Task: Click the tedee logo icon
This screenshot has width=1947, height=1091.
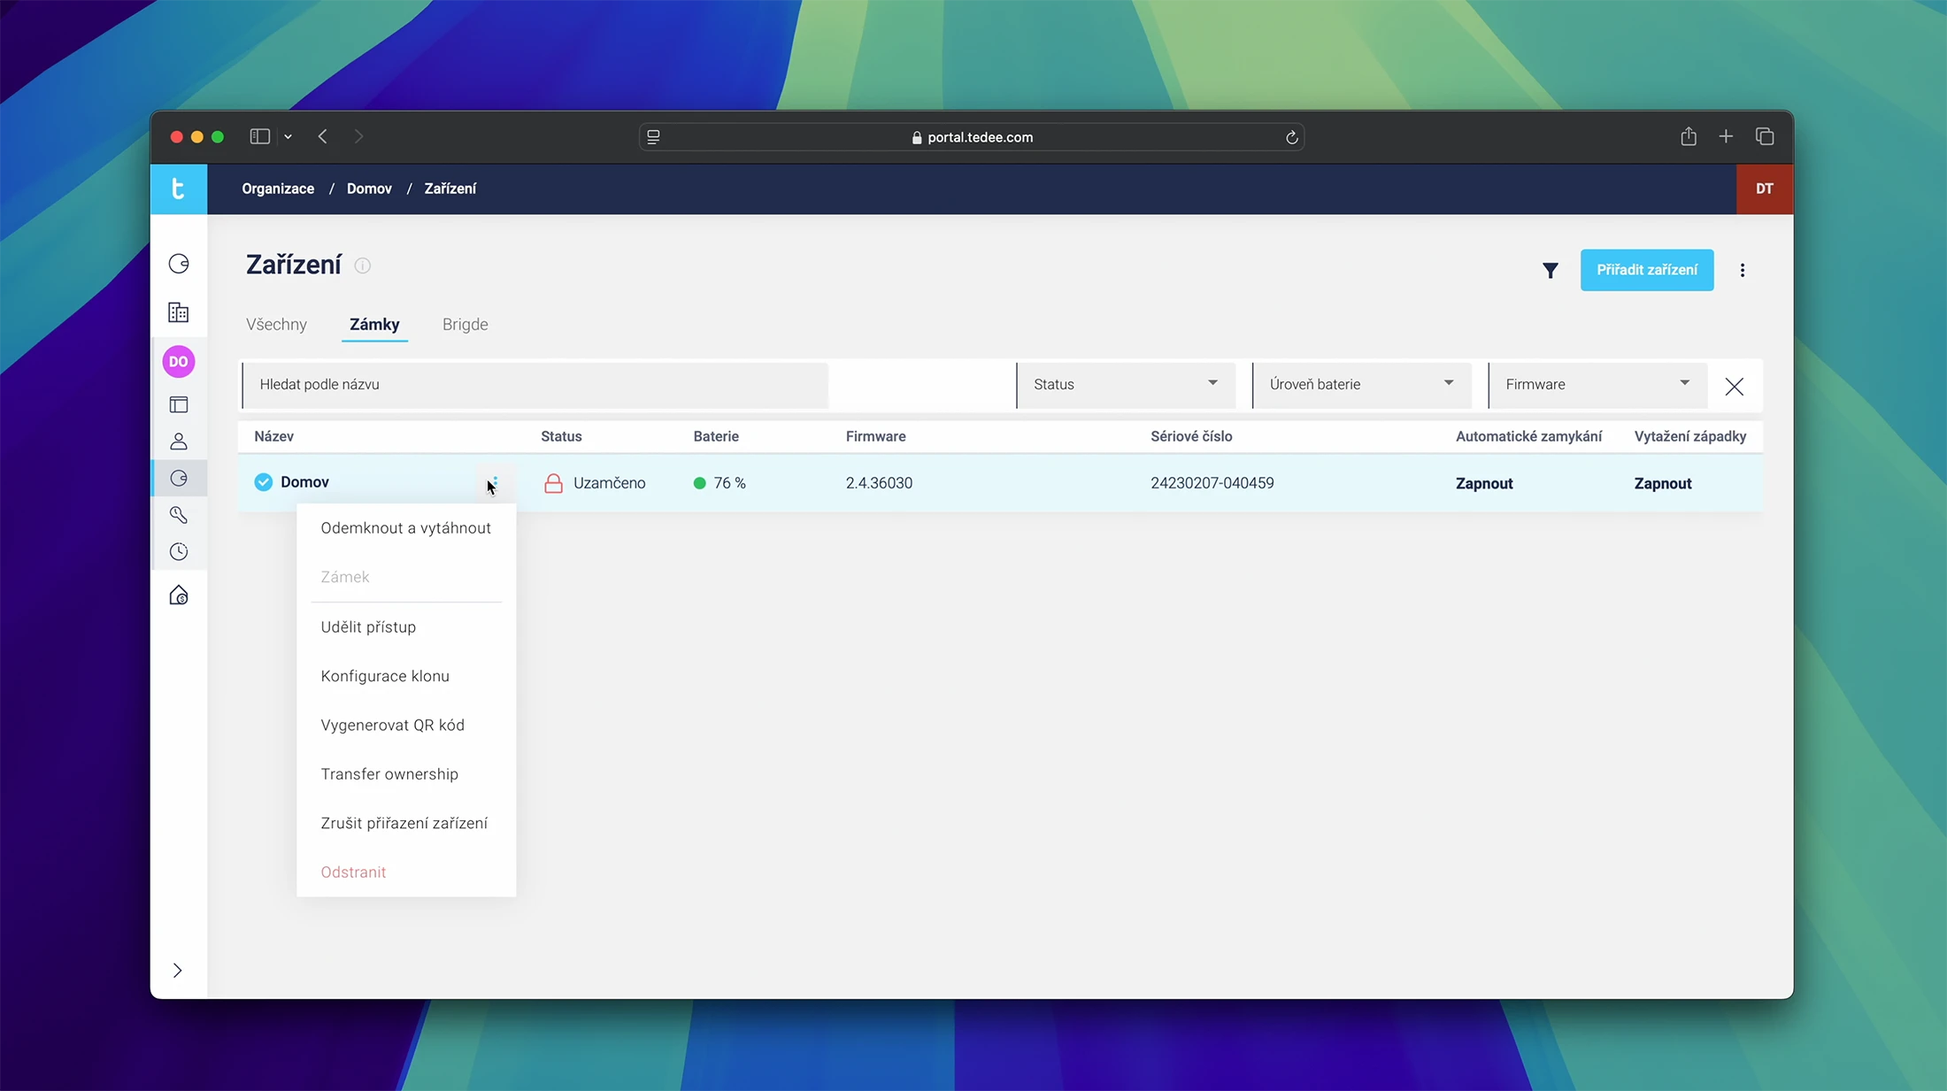Action: [179, 188]
